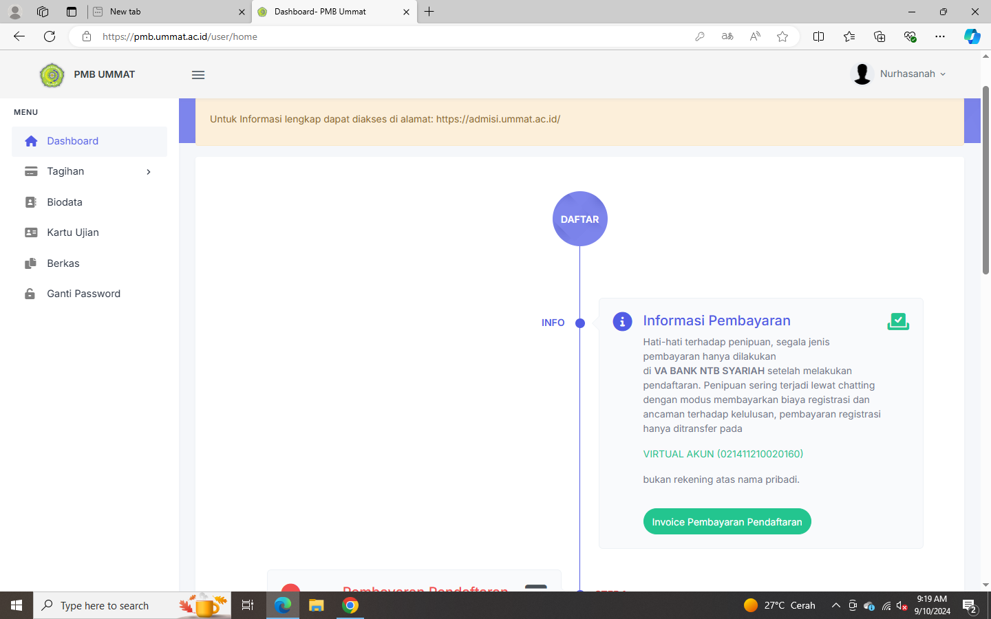Click the Ganti Password lock icon

point(30,294)
